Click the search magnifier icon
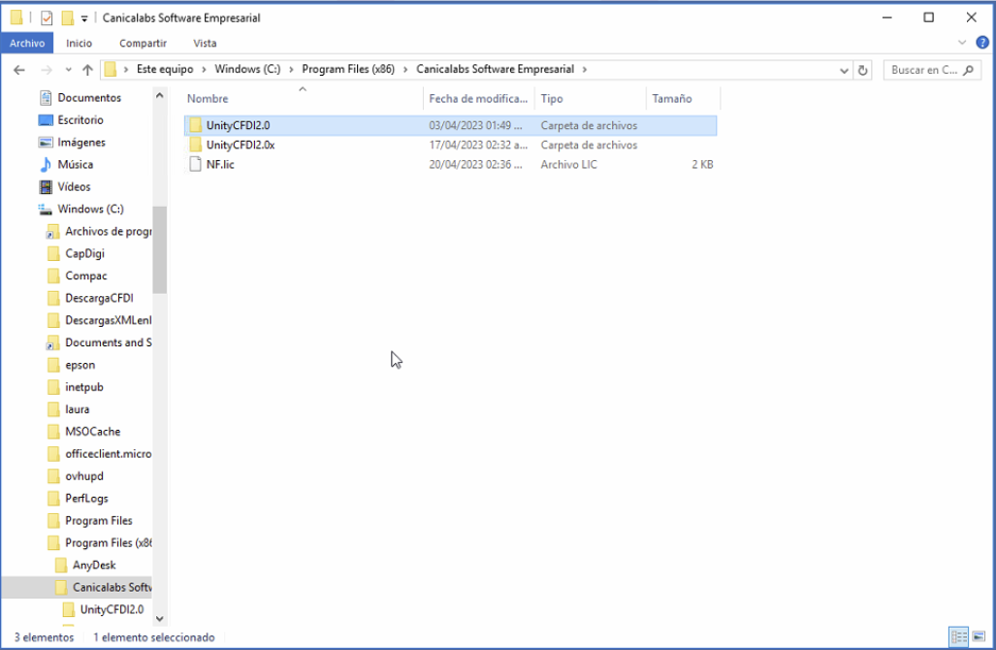Viewport: 996px width, 650px height. [x=968, y=70]
